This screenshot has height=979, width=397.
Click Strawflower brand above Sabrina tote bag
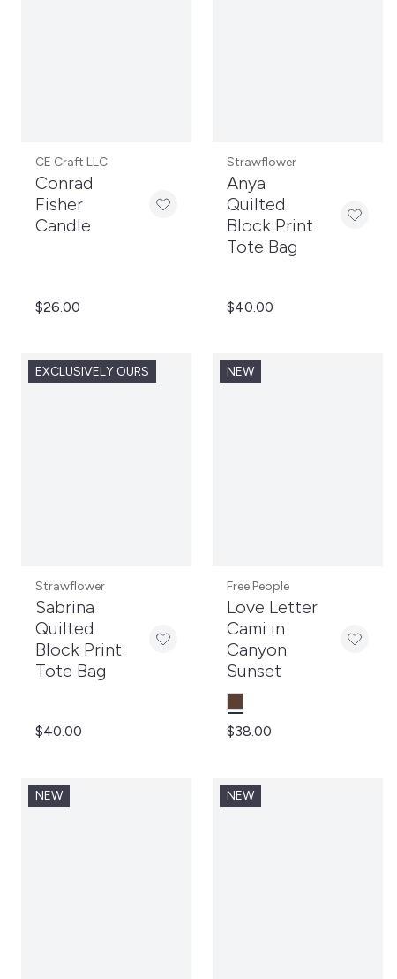click(71, 586)
